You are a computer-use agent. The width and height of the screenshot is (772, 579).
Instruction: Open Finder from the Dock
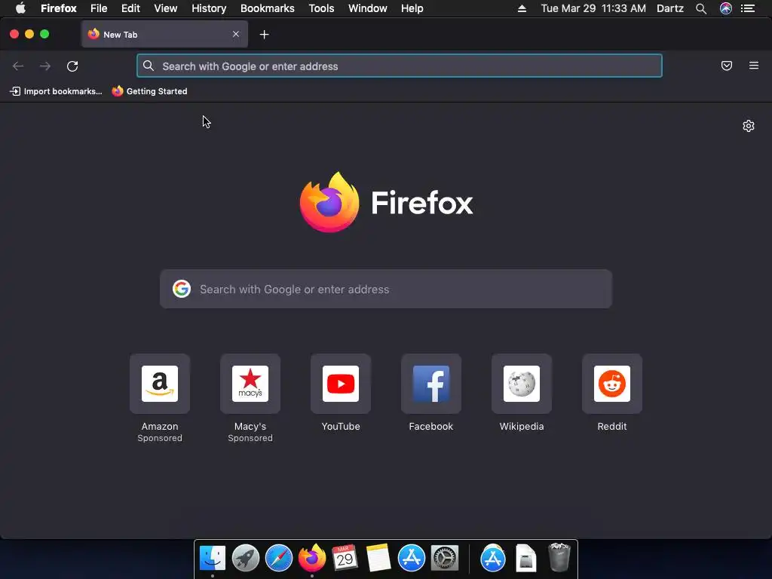tap(212, 558)
